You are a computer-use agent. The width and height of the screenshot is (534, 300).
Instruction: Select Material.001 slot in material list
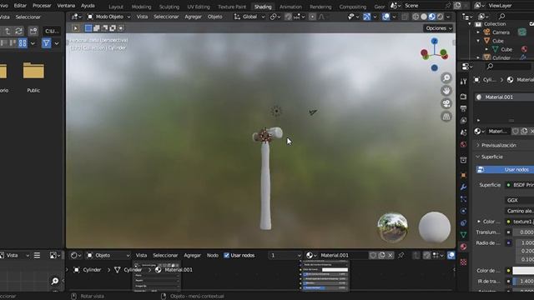tap(505, 97)
